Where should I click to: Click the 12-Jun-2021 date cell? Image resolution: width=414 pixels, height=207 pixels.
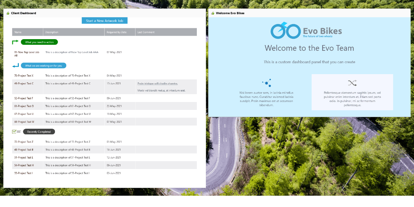(x=114, y=157)
